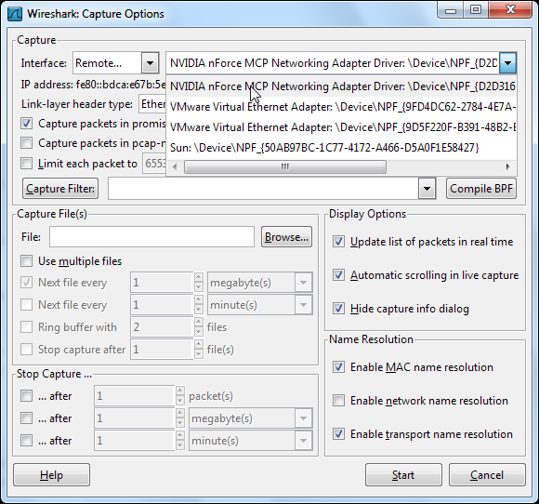The image size is (539, 504).
Task: Click the interface list scroll-left arrow
Action: (x=175, y=167)
